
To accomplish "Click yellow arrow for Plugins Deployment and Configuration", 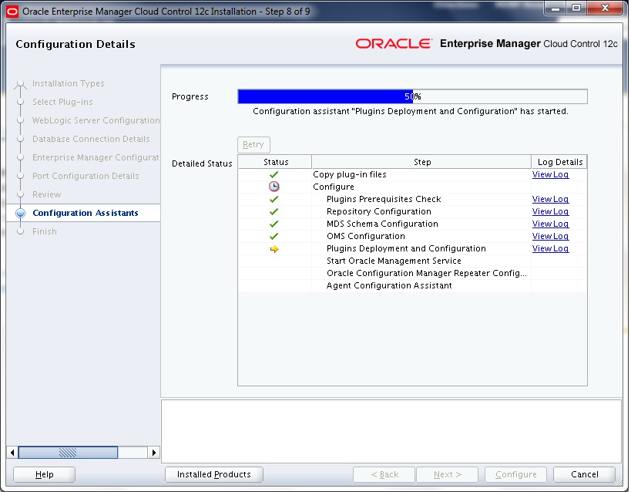I will click(274, 249).
